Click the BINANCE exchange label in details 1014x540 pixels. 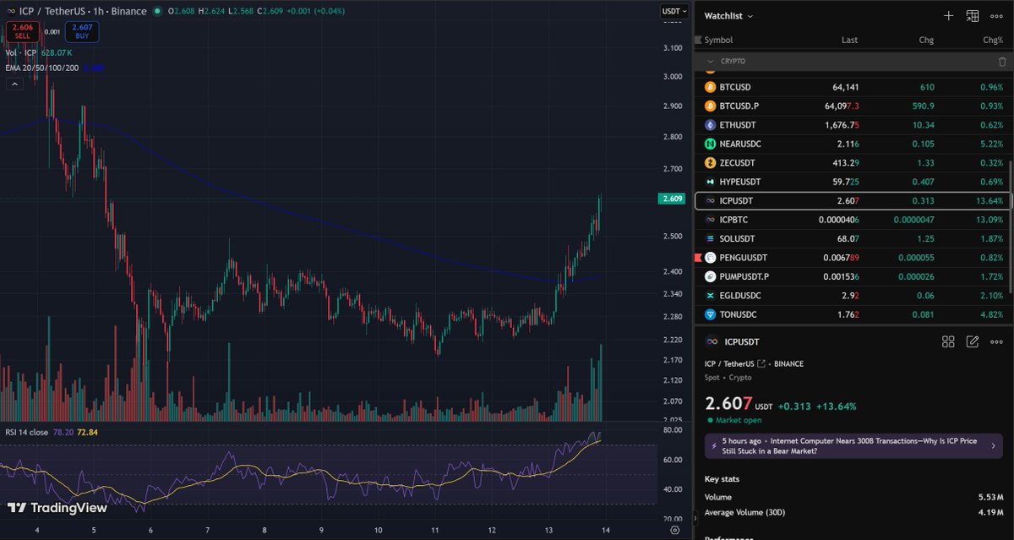(x=787, y=363)
